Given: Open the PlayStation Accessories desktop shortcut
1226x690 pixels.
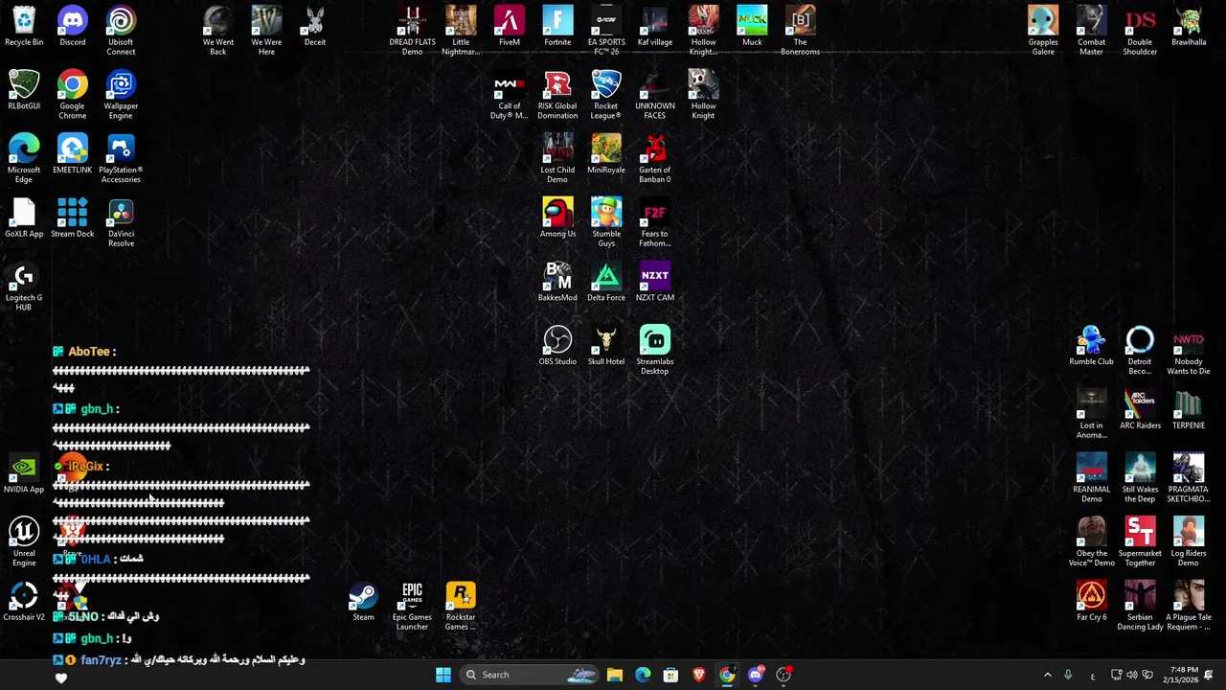Looking at the screenshot, I should [x=121, y=158].
